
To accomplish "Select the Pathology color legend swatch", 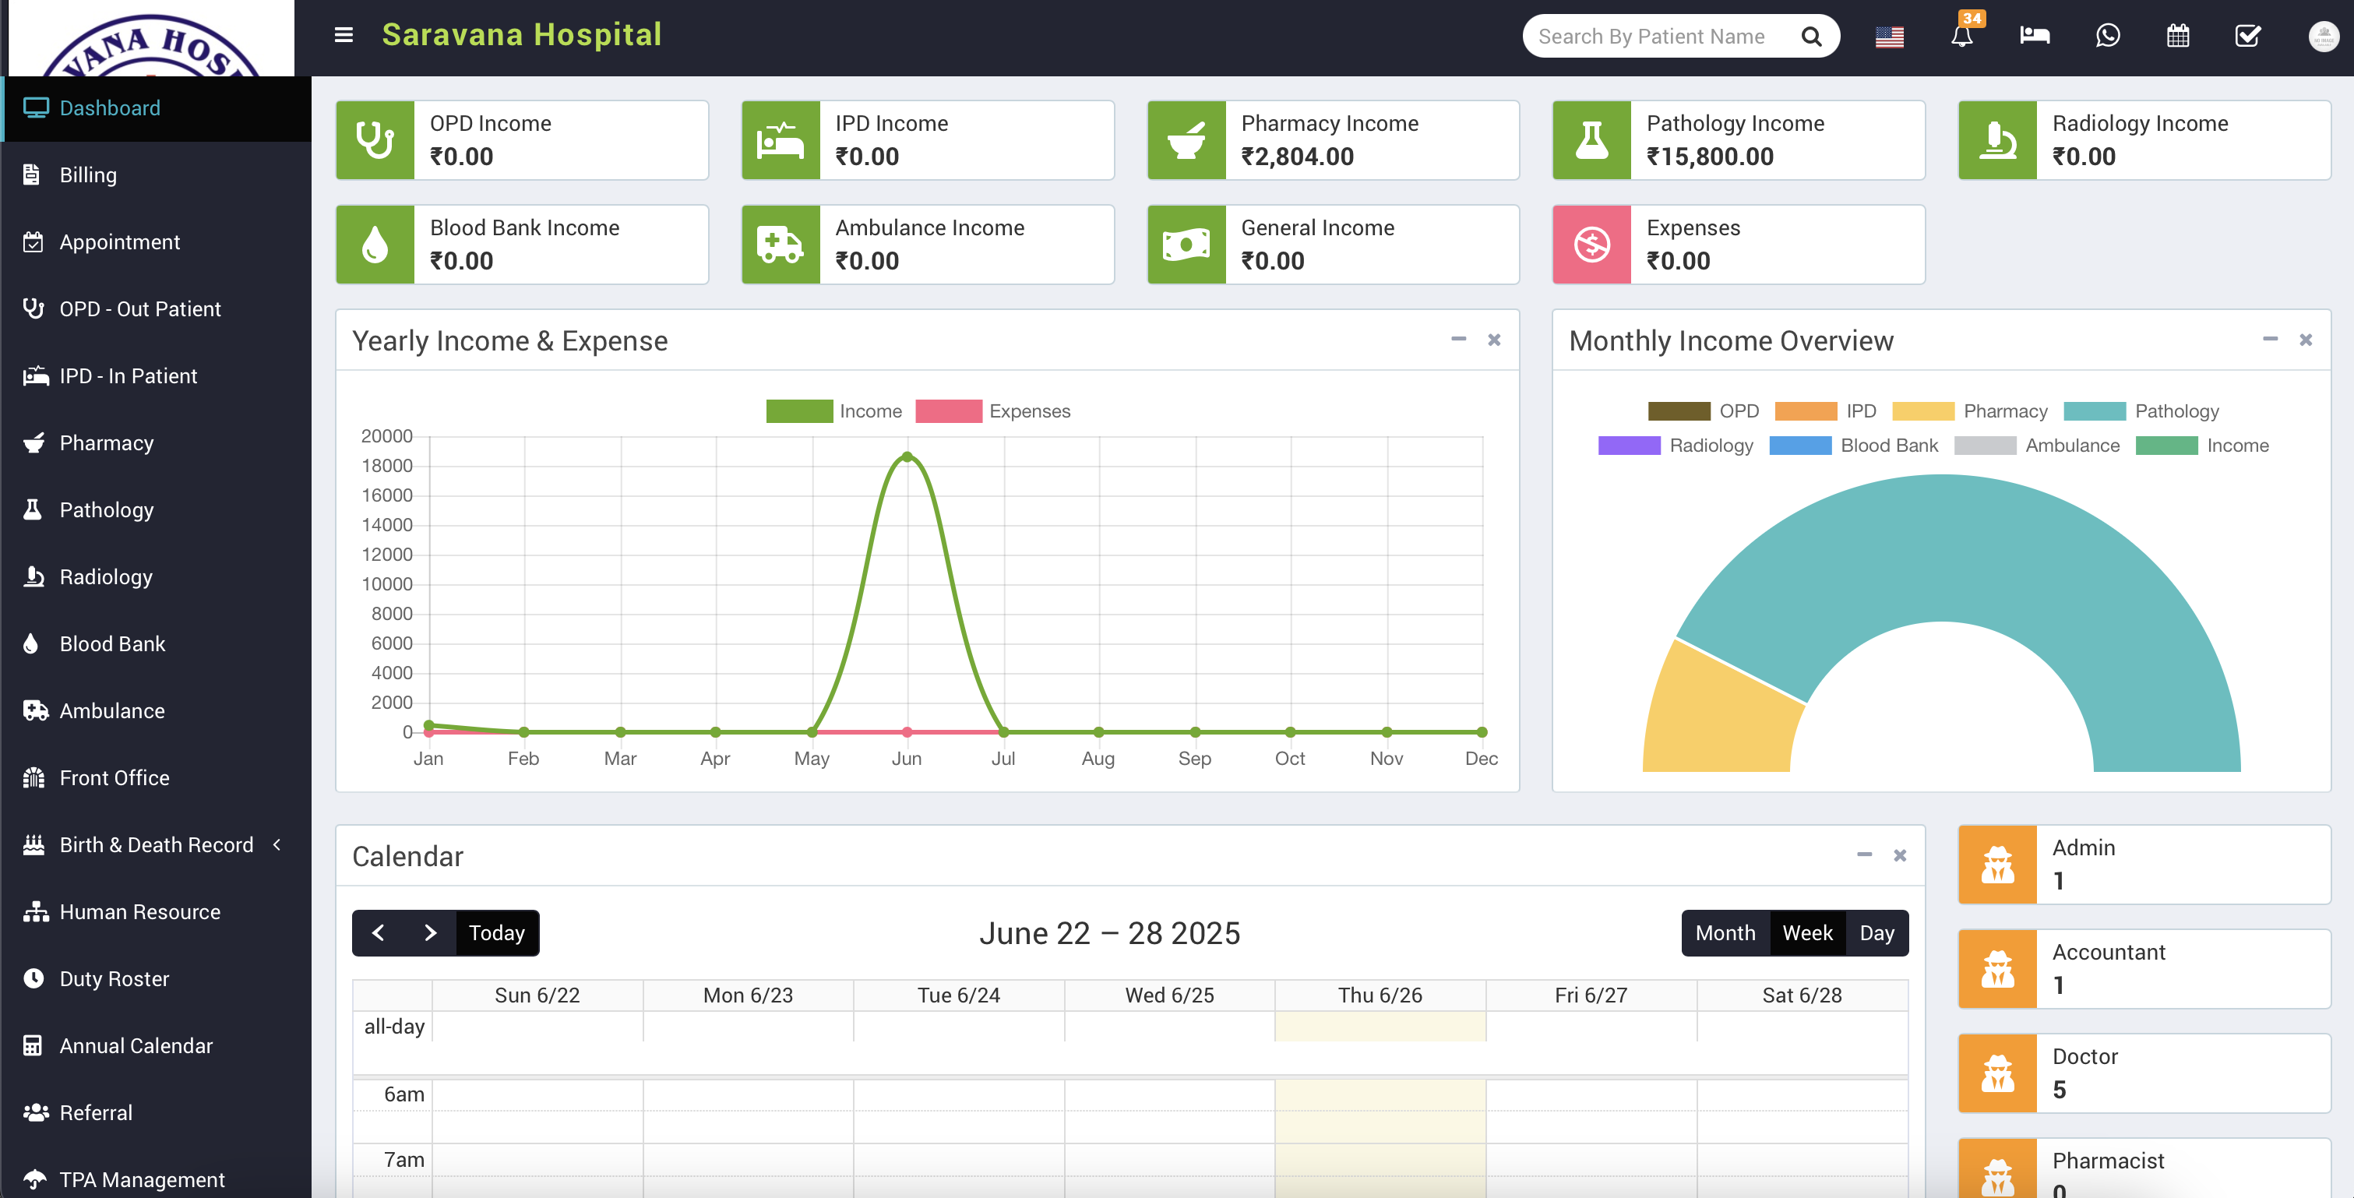I will pos(2097,410).
